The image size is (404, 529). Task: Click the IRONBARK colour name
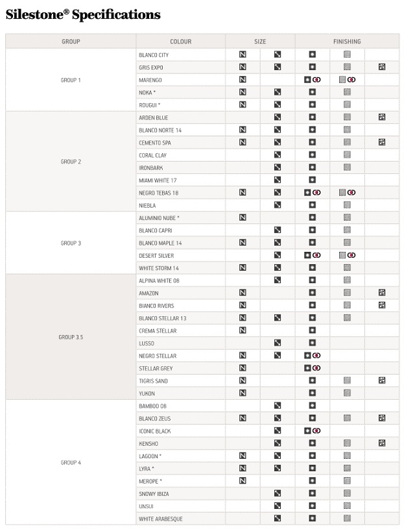[x=151, y=168]
